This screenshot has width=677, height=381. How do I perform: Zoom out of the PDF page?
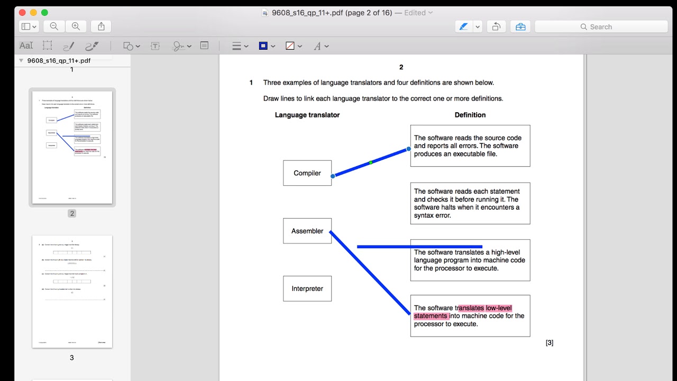coord(54,26)
